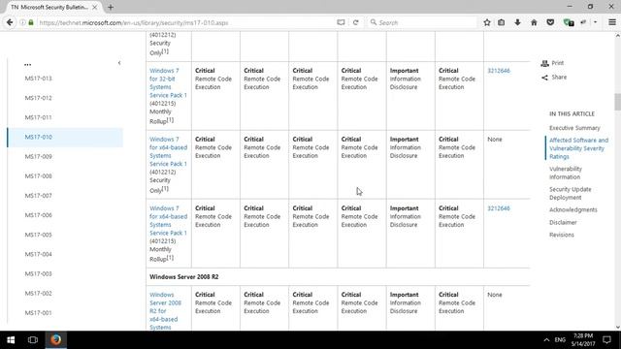
Task: Jump to Revisions section
Action: [561, 235]
